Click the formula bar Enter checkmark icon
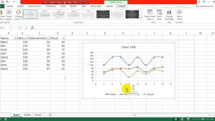Viewport: 215px width, 121px height. coord(27,28)
